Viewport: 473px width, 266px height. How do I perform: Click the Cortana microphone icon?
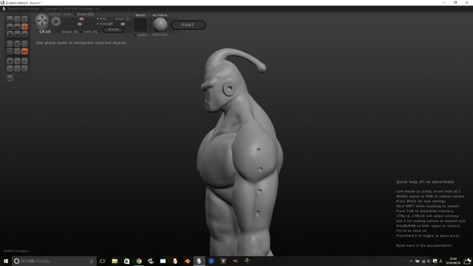pos(92,261)
